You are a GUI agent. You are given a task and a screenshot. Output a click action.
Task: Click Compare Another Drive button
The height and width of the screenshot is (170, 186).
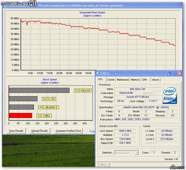tap(68, 131)
